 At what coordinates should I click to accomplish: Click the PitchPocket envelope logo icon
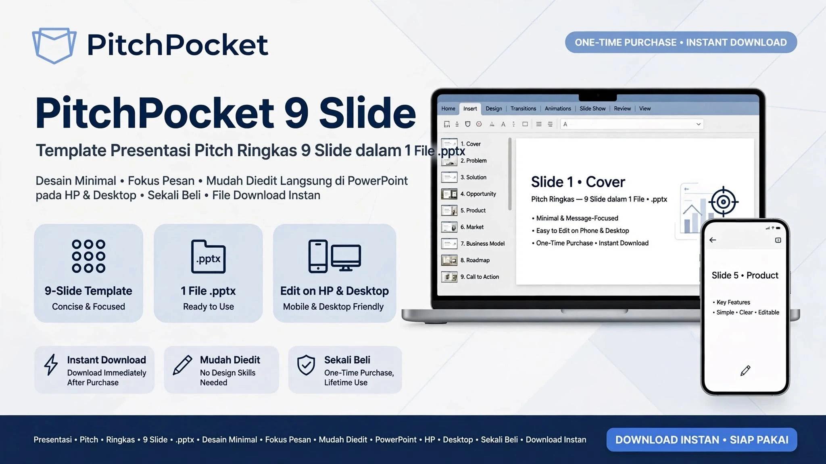coord(54,45)
